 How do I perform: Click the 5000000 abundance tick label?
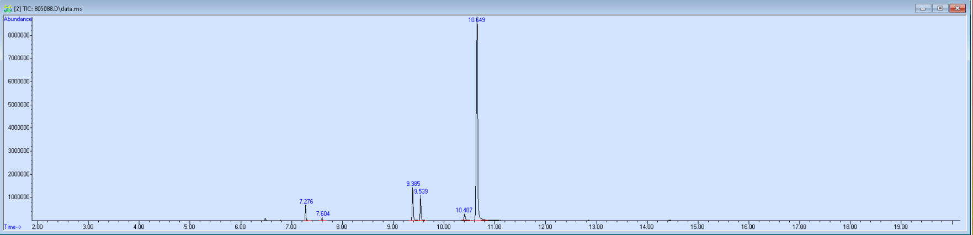(19, 105)
